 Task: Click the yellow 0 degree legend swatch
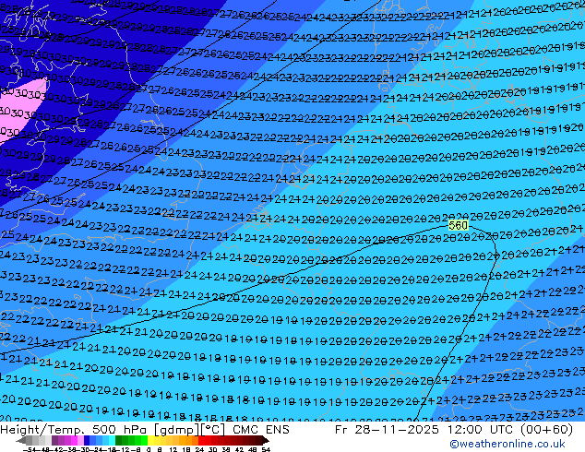[x=150, y=440]
